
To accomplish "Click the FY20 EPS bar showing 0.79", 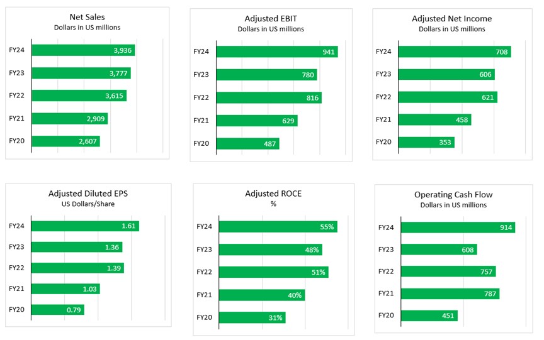I will tap(57, 309).
